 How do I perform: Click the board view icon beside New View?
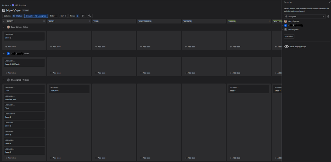tap(4, 10)
